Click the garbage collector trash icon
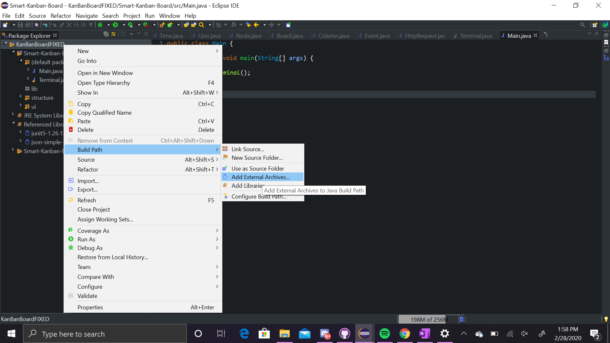 click(462, 319)
